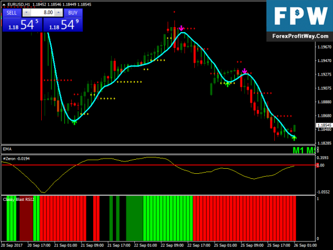The height and width of the screenshot is (250, 333).
Task: Click the magenta sell arrow at chart peak
Action: [x=181, y=28]
